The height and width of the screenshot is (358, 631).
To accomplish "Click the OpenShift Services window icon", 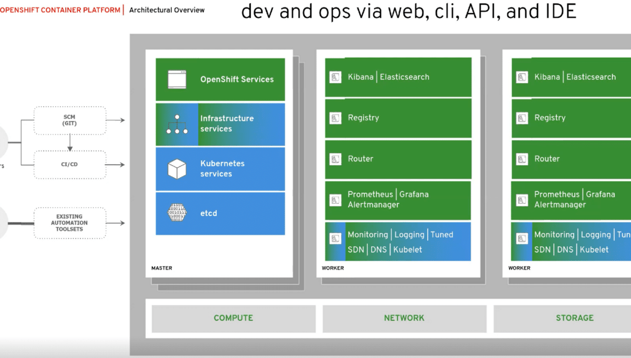I will pos(177,79).
